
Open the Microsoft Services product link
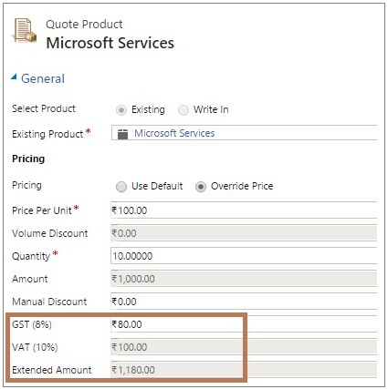pos(174,133)
